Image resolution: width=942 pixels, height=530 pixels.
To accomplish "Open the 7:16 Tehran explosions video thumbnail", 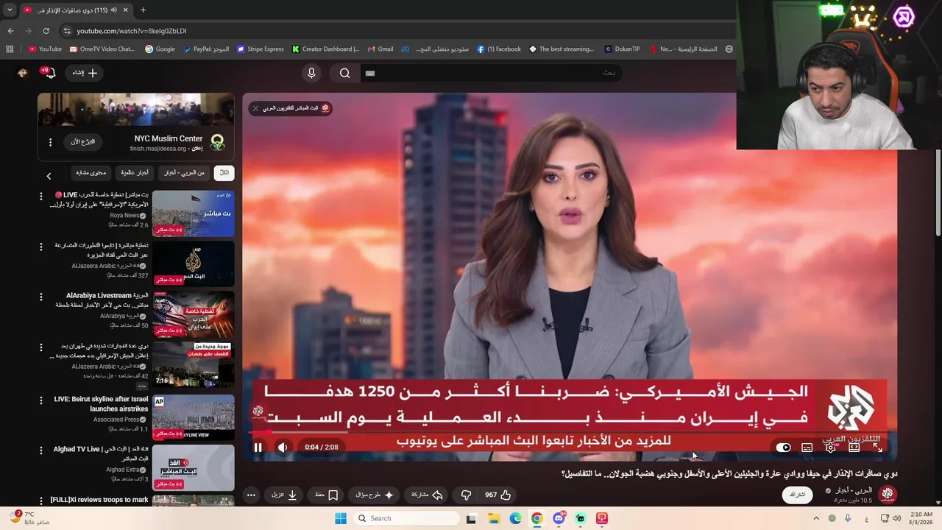I will click(194, 365).
